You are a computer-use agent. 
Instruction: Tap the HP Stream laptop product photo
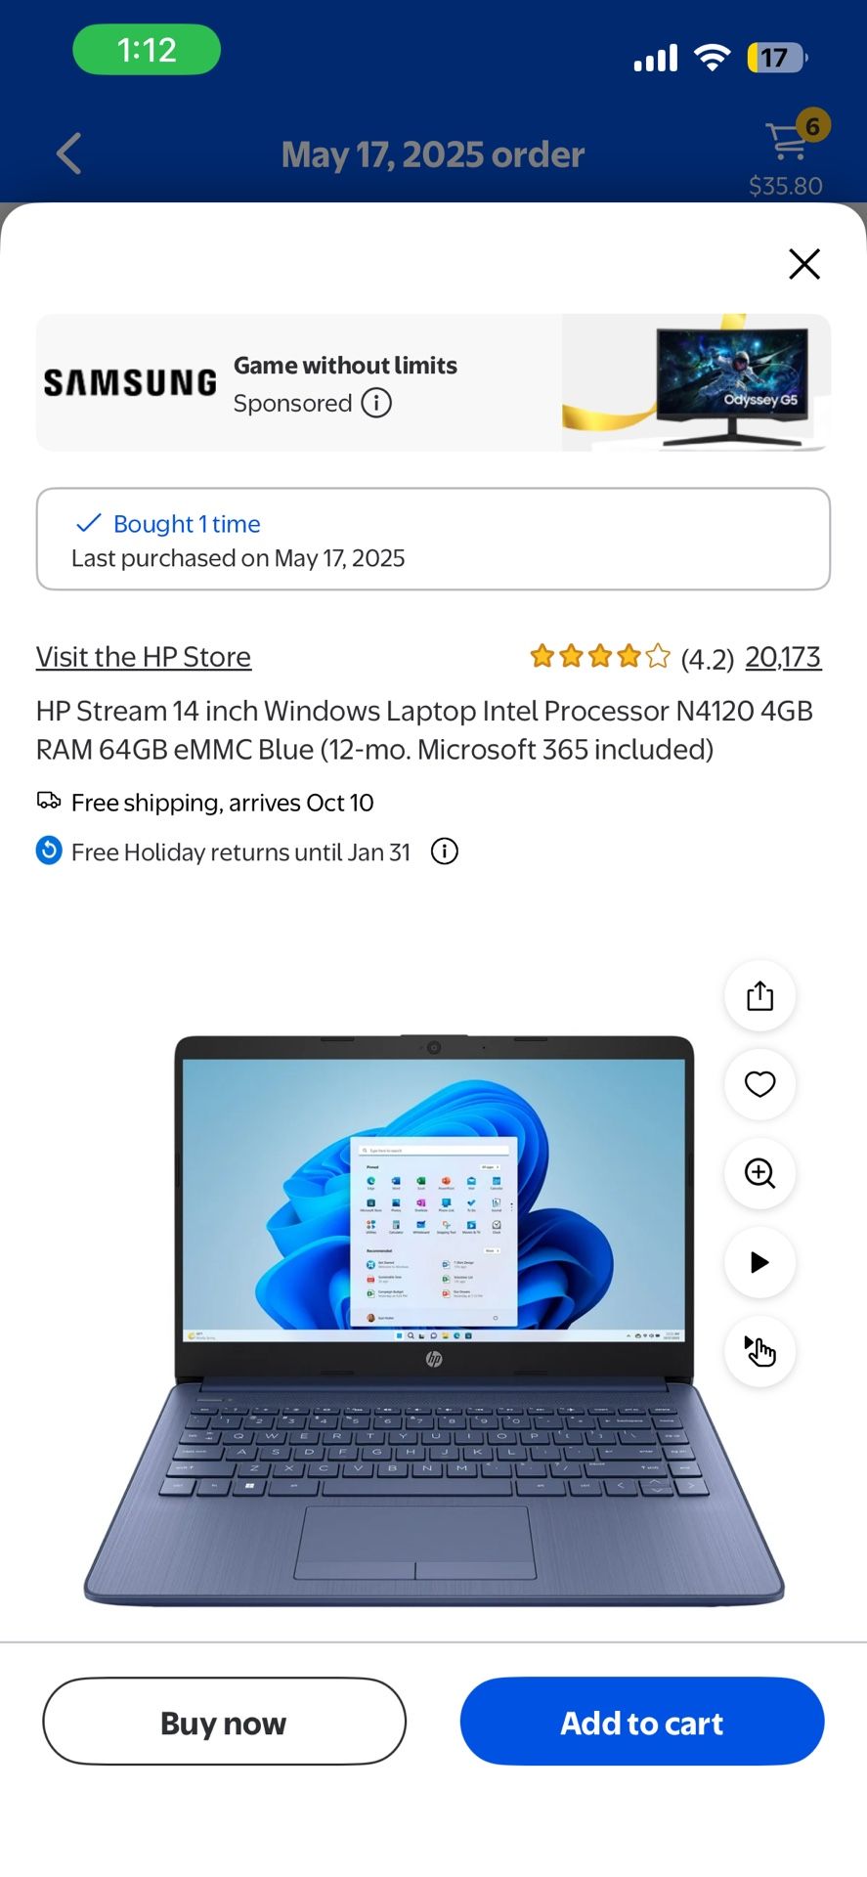click(434, 1320)
